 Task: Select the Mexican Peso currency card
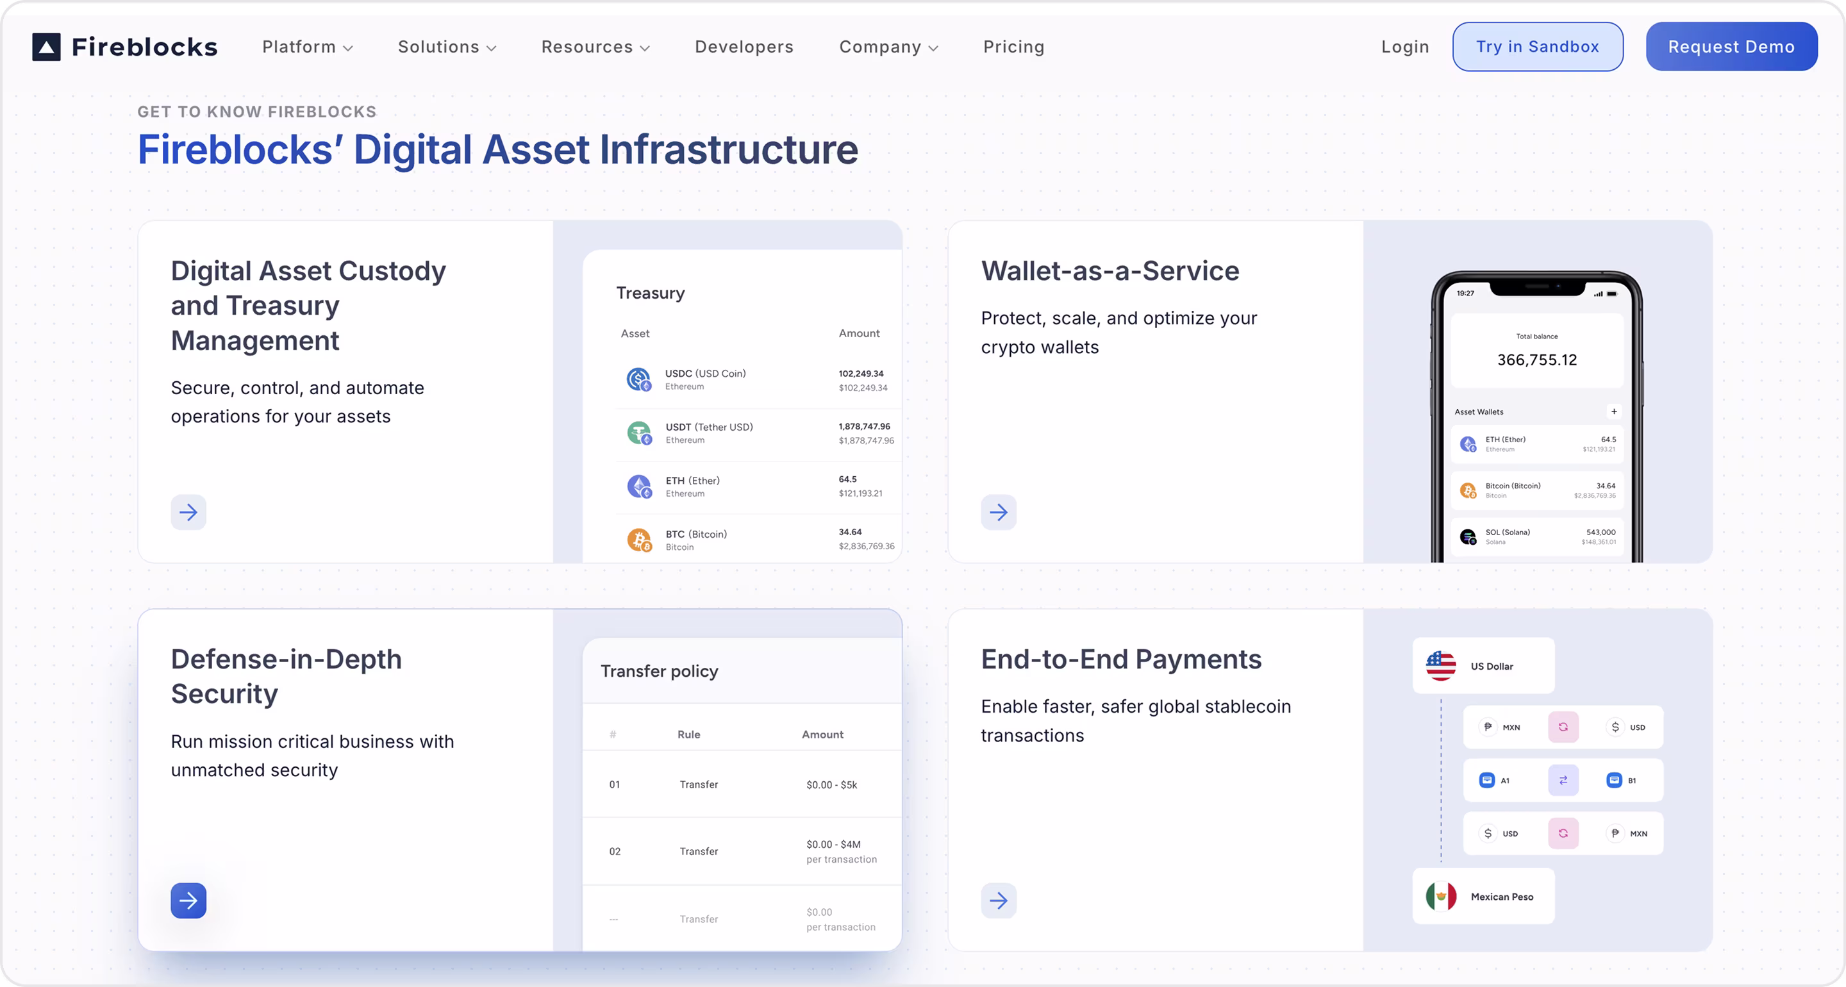click(x=1483, y=896)
